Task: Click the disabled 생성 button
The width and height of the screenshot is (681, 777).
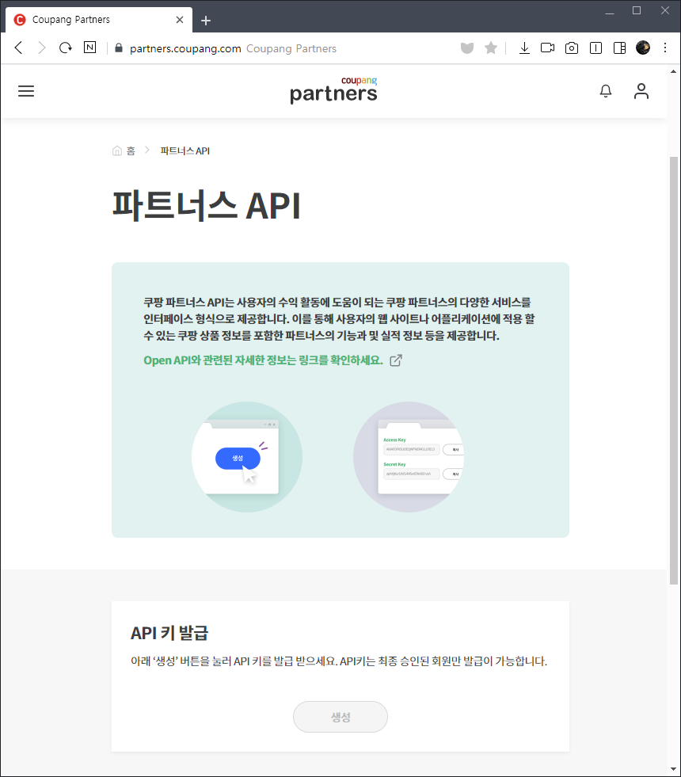Action: [x=340, y=717]
